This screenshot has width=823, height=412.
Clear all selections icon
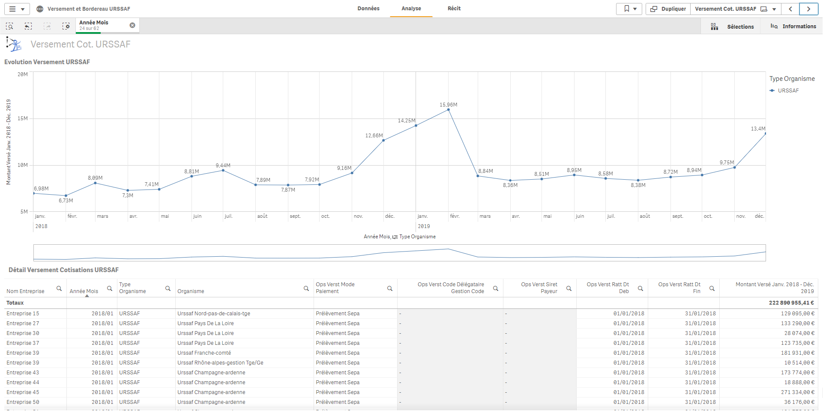pos(66,27)
